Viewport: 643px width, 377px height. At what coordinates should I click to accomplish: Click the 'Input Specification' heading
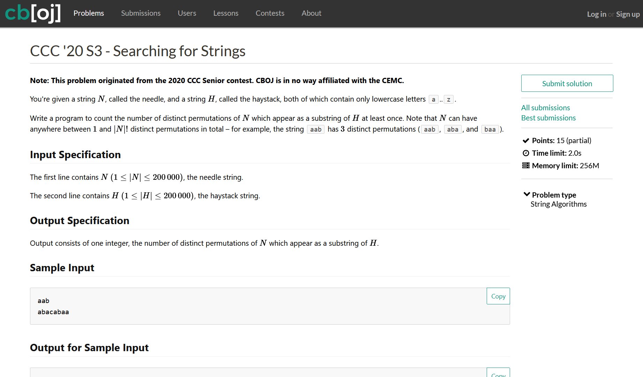(75, 155)
